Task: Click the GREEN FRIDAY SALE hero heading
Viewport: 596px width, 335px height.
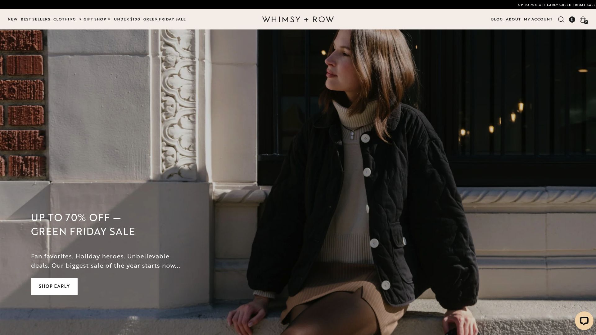Action: [83, 231]
